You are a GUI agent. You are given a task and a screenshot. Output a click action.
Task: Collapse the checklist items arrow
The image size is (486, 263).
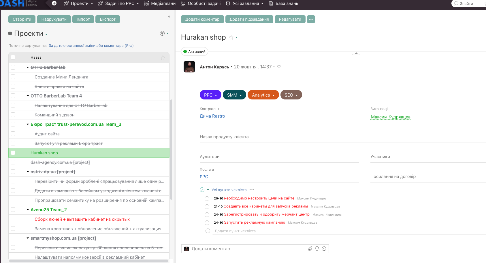[x=208, y=190]
